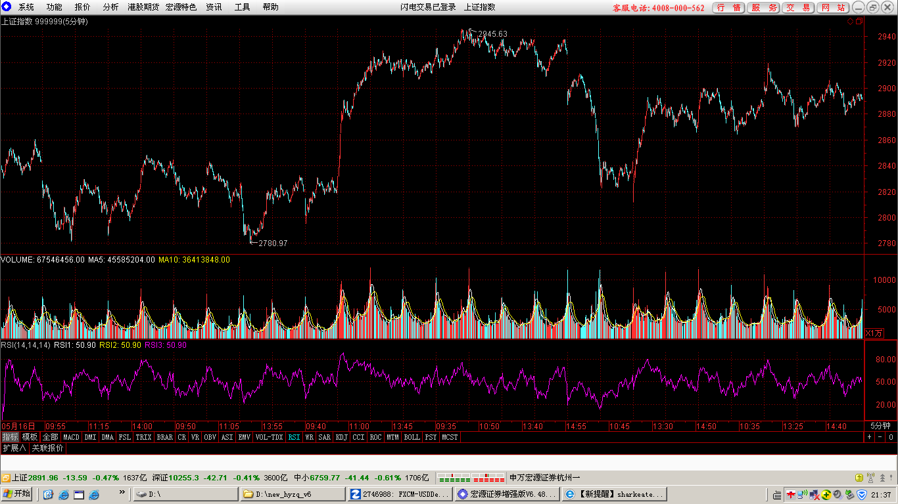Click the window-restore icon above the price chart
Screen dimensions: 898x504
pyautogui.click(x=859, y=21)
